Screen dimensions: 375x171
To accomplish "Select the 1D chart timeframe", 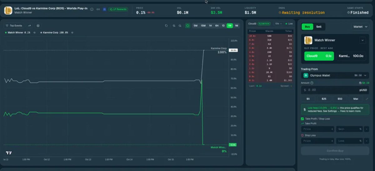I will click(223, 26).
